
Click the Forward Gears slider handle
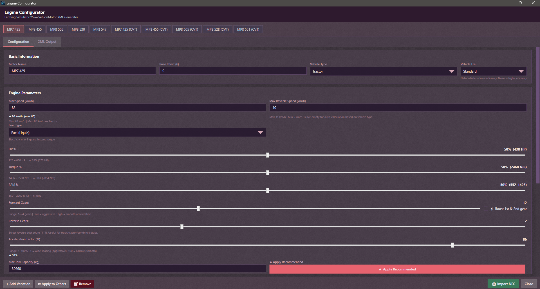(x=198, y=209)
